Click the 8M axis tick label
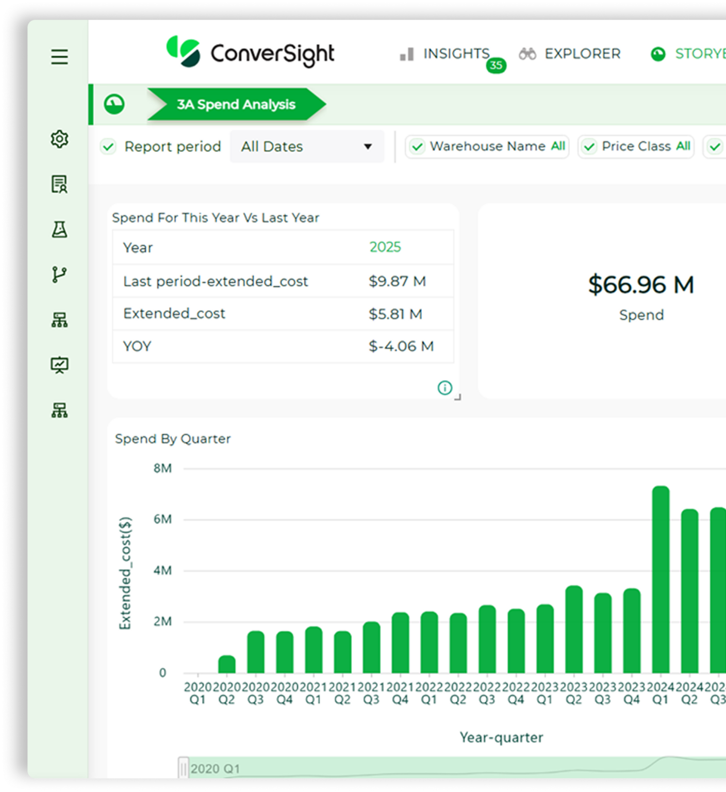 162,468
